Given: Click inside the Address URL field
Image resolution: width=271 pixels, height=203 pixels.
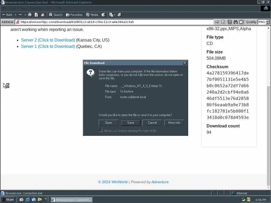Looking at the screenshot, I should tap(114, 22).
